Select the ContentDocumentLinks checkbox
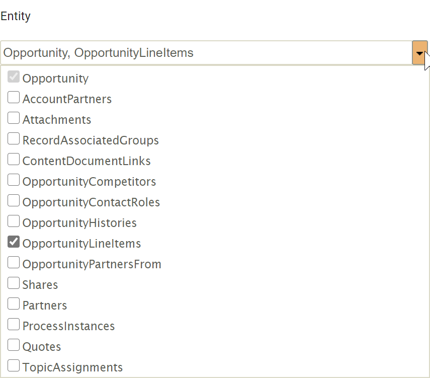The width and height of the screenshot is (430, 378). [x=14, y=160]
